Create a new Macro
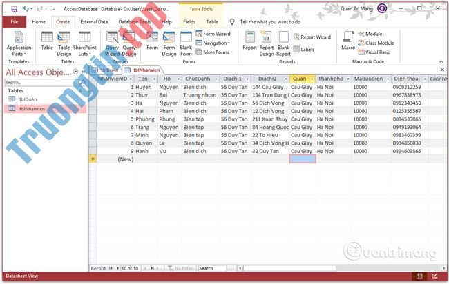The image size is (449, 284). pyautogui.click(x=348, y=41)
